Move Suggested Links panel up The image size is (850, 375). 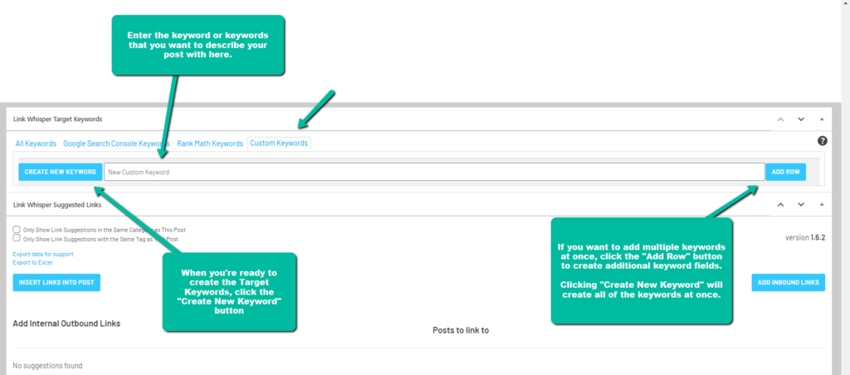point(780,204)
